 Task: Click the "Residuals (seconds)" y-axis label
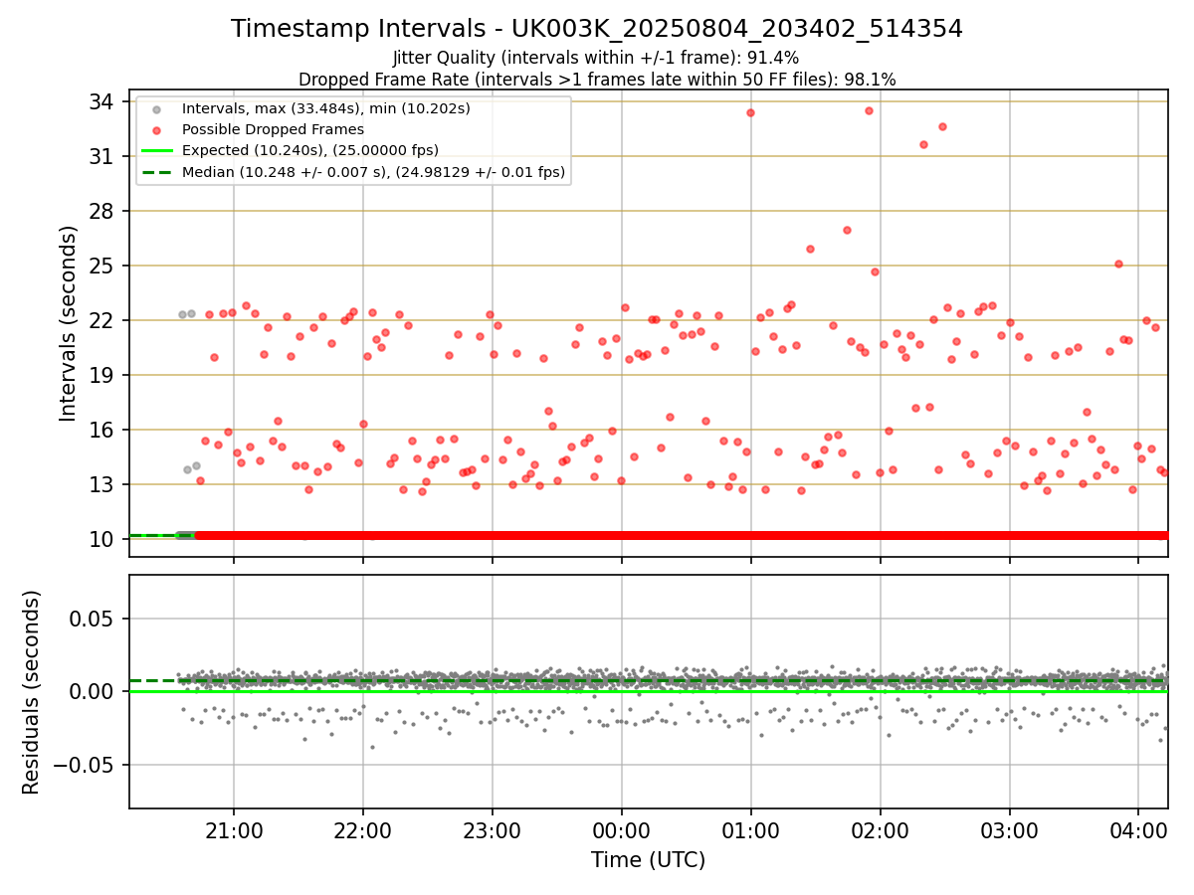pos(32,692)
